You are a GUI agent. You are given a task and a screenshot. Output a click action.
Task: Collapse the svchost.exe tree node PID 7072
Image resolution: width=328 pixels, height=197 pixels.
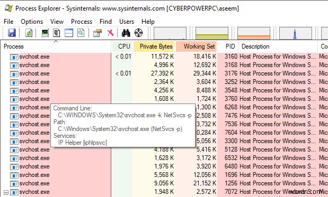6,192
